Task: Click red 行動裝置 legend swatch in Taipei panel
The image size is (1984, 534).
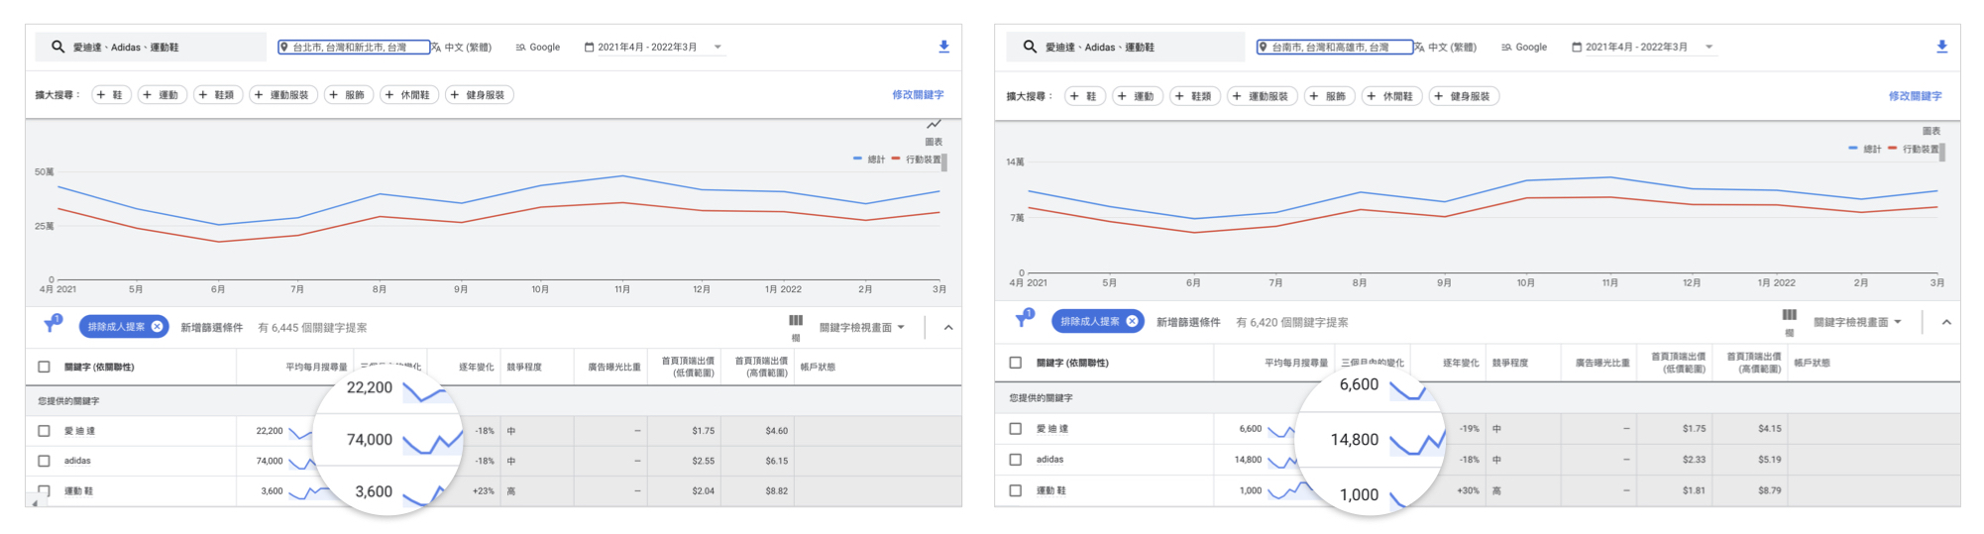Action: pyautogui.click(x=896, y=159)
